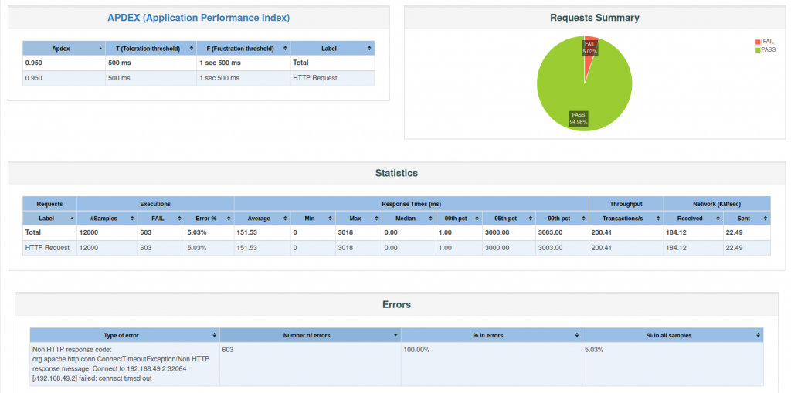Click the Received network column header
791x393 pixels.
click(693, 219)
